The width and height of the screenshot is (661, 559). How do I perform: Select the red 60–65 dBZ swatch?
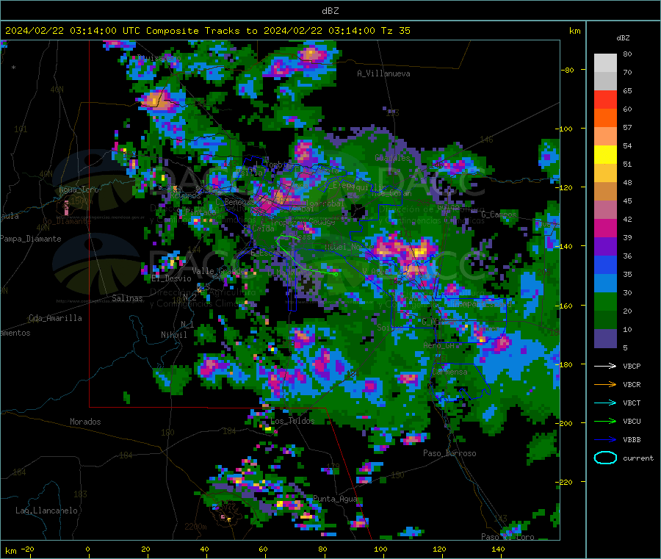(605, 99)
